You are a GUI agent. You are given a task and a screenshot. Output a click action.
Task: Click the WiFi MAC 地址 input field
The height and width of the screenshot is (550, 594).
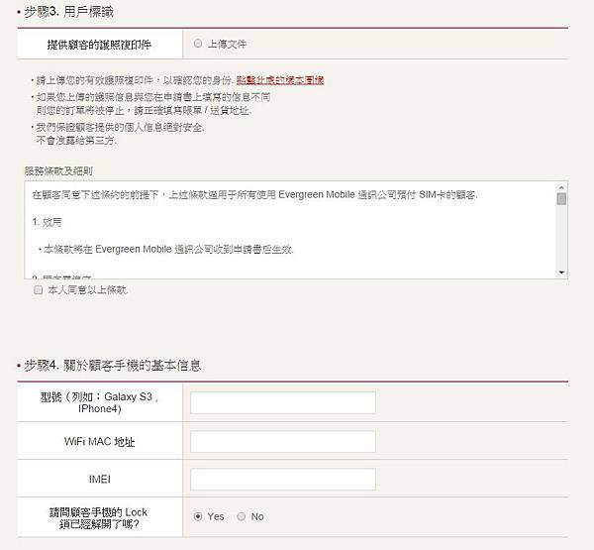[282, 441]
